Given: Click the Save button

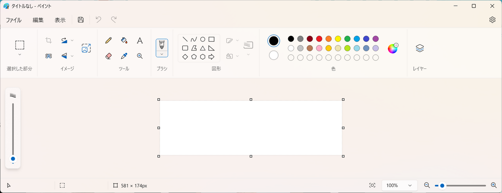Looking at the screenshot, I should coord(81,20).
